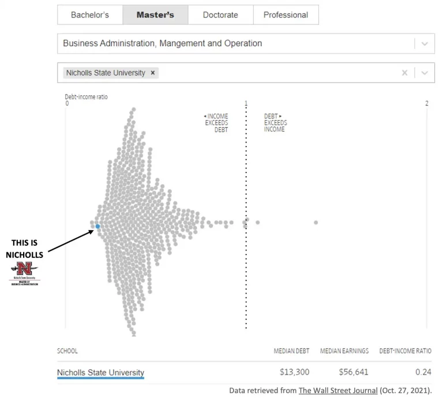Click the far-right outlier dot on the chart
The height and width of the screenshot is (404, 443).
point(316,222)
